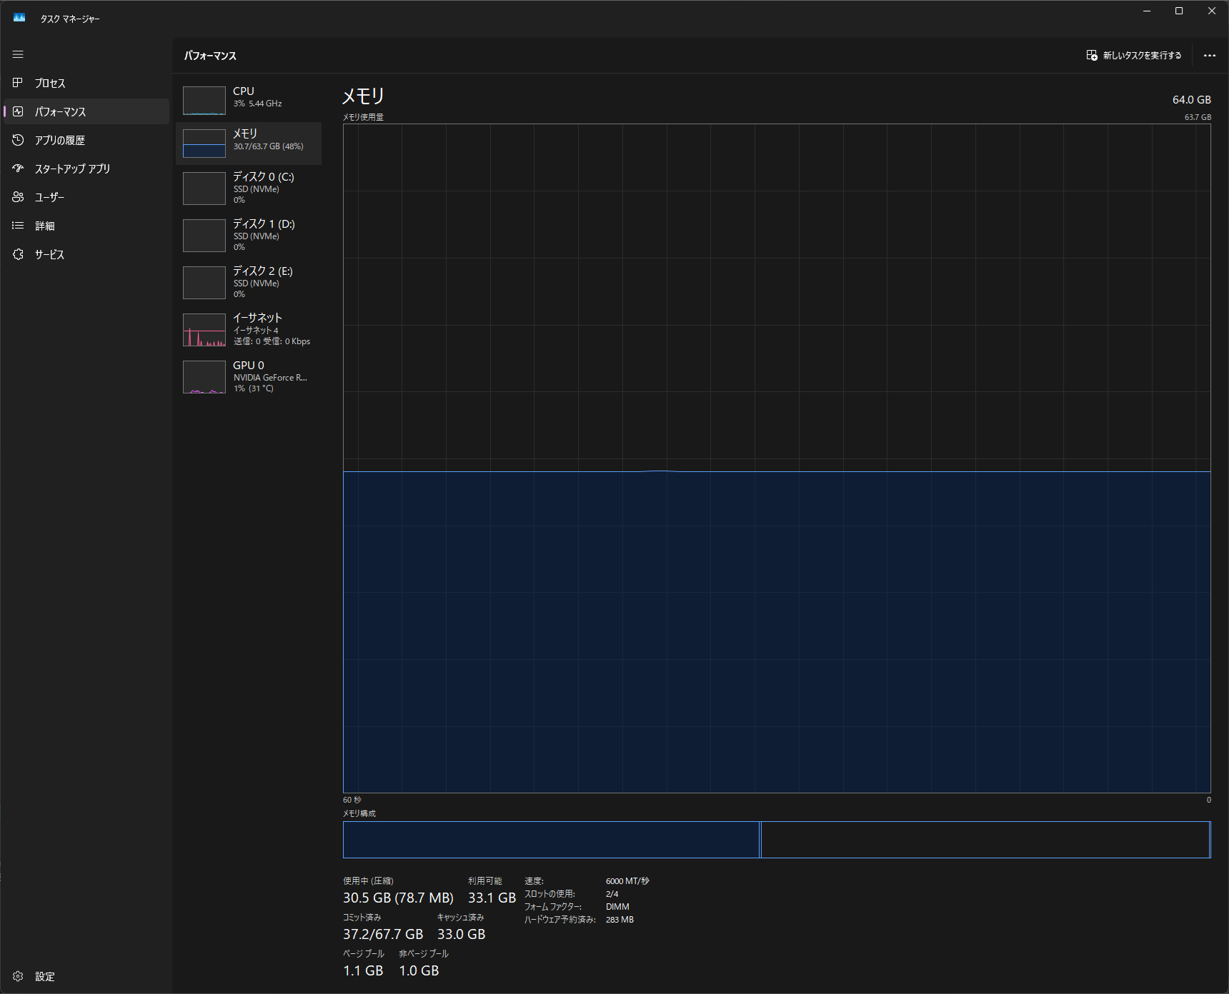
Task: Open the ユーザー (Users) page
Action: pyautogui.click(x=49, y=197)
